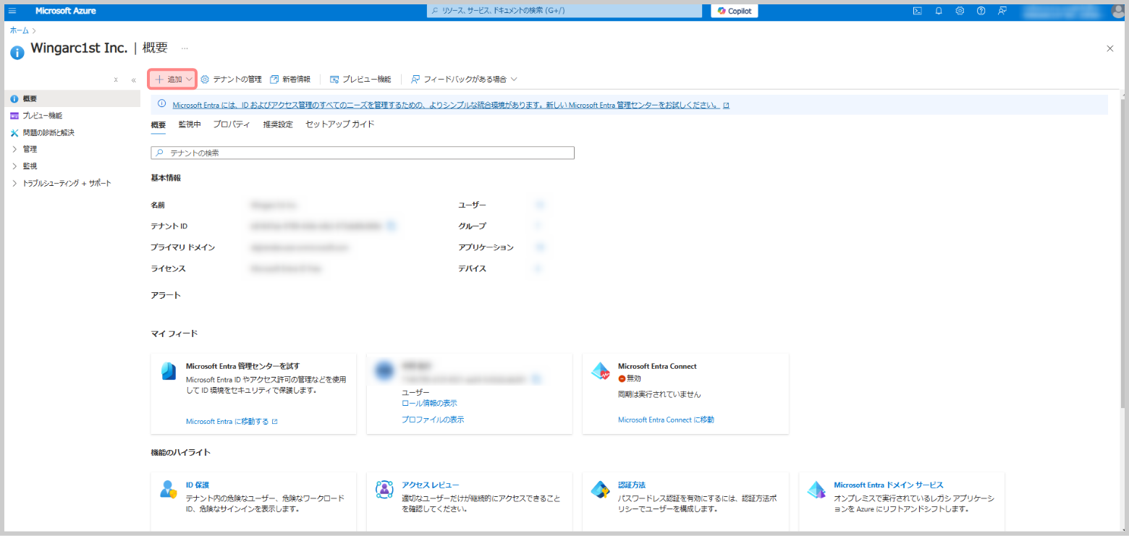This screenshot has height=536, width=1129.
Task: Switch to the 概要 tab
Action: [x=158, y=124]
